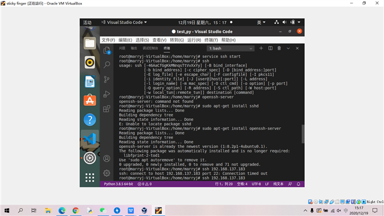Open the 帮助(H) menu
384x216 pixels.
(228, 40)
